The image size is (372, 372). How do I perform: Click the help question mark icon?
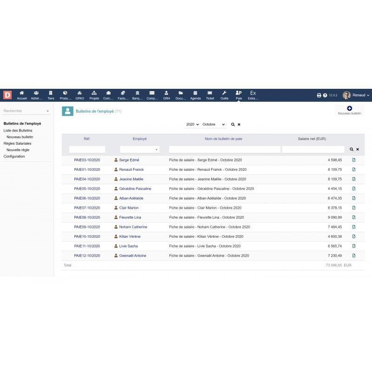[325, 95]
